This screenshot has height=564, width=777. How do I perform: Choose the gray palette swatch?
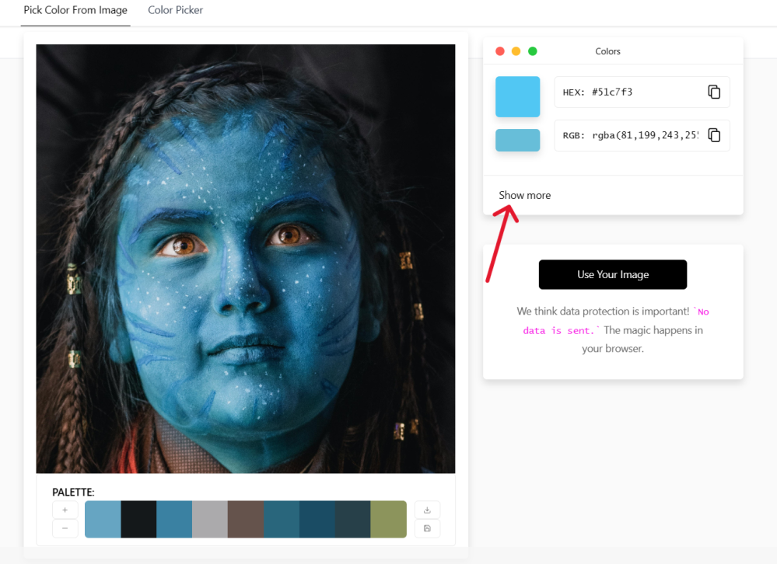tap(209, 519)
